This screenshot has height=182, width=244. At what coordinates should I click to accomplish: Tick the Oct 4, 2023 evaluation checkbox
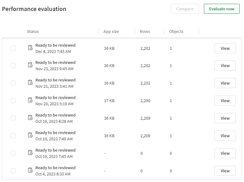tap(13, 171)
